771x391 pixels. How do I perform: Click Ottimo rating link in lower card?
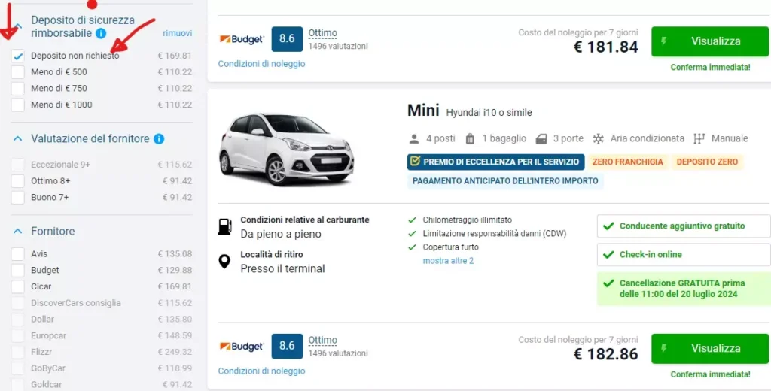(x=322, y=341)
